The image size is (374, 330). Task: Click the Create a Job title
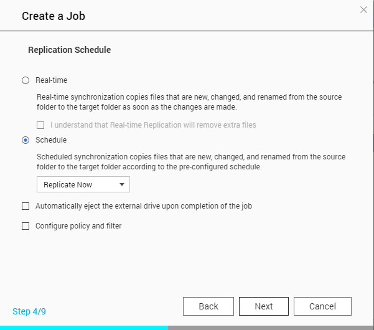pos(54,16)
